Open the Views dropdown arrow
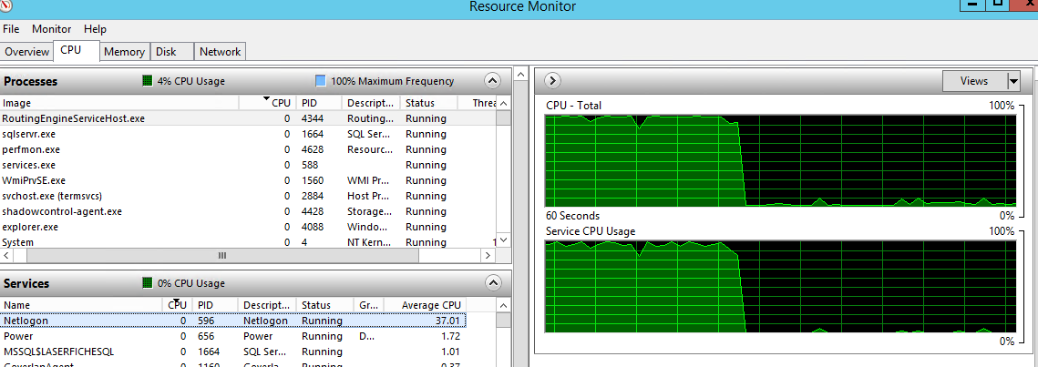1038x367 pixels. tap(1013, 81)
